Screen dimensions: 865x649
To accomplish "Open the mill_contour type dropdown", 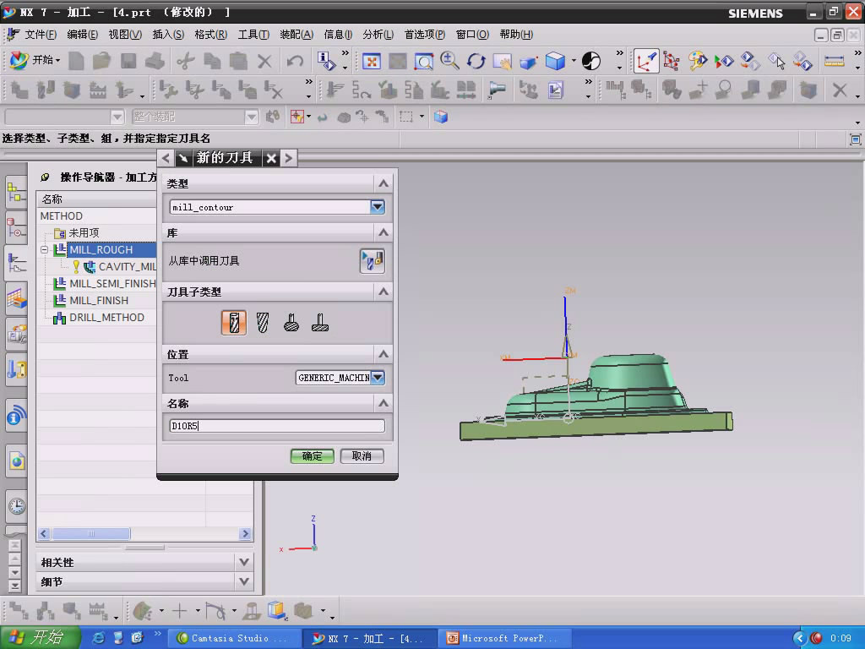I will click(x=378, y=207).
